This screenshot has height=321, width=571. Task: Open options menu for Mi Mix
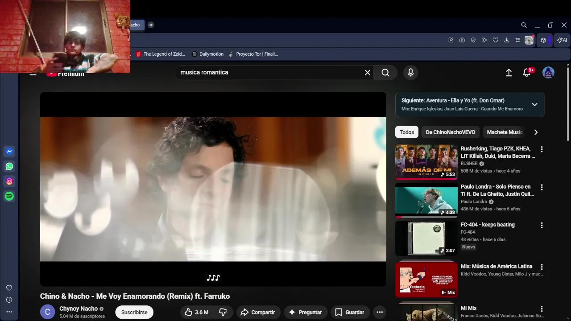[x=542, y=309]
